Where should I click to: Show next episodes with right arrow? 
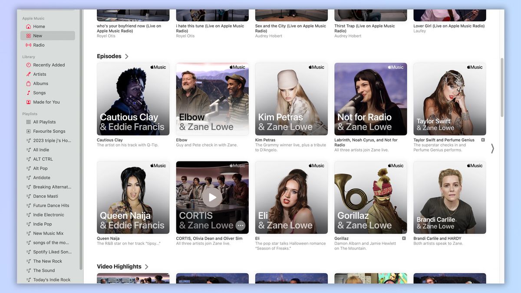[492, 148]
